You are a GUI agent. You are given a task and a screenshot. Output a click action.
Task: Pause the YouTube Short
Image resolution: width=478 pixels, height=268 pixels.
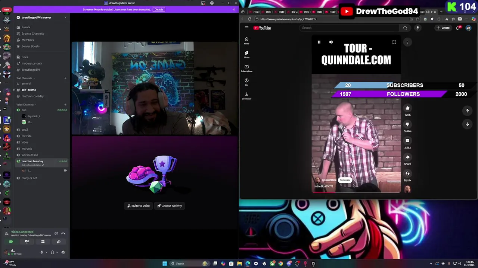pyautogui.click(x=319, y=42)
